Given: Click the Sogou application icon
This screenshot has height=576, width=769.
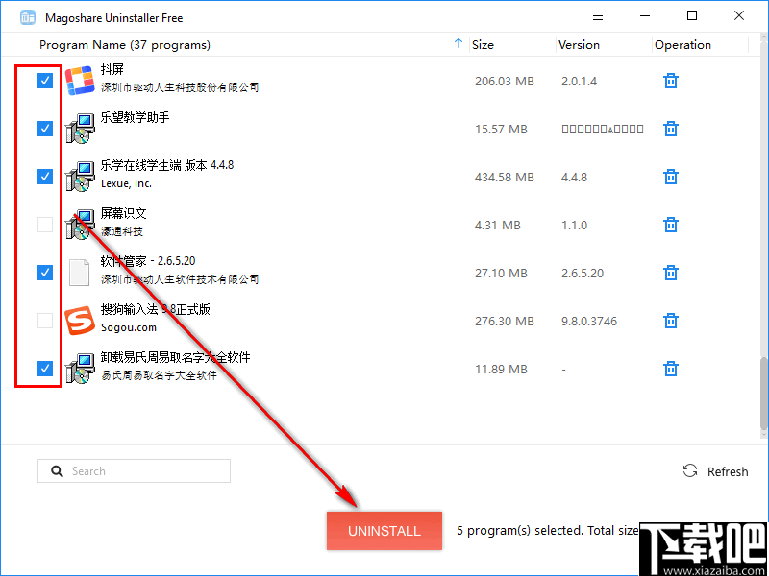Looking at the screenshot, I should pos(79,320).
